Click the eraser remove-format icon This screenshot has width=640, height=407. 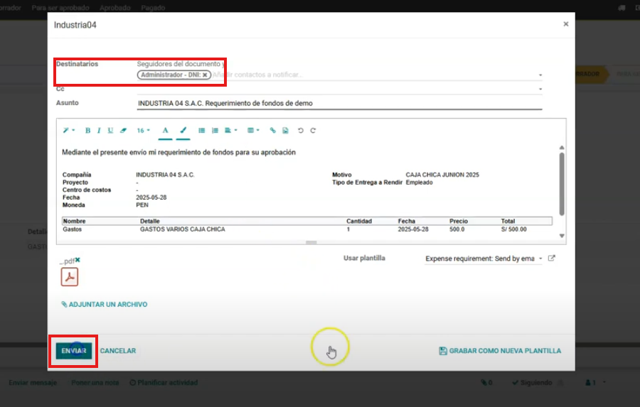click(123, 131)
